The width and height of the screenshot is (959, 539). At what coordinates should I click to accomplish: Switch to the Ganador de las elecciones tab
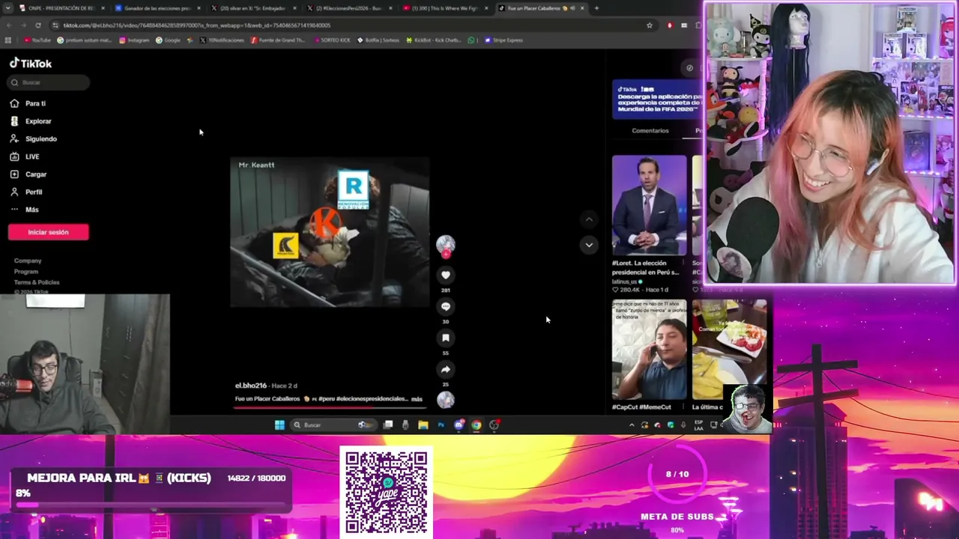[x=157, y=8]
